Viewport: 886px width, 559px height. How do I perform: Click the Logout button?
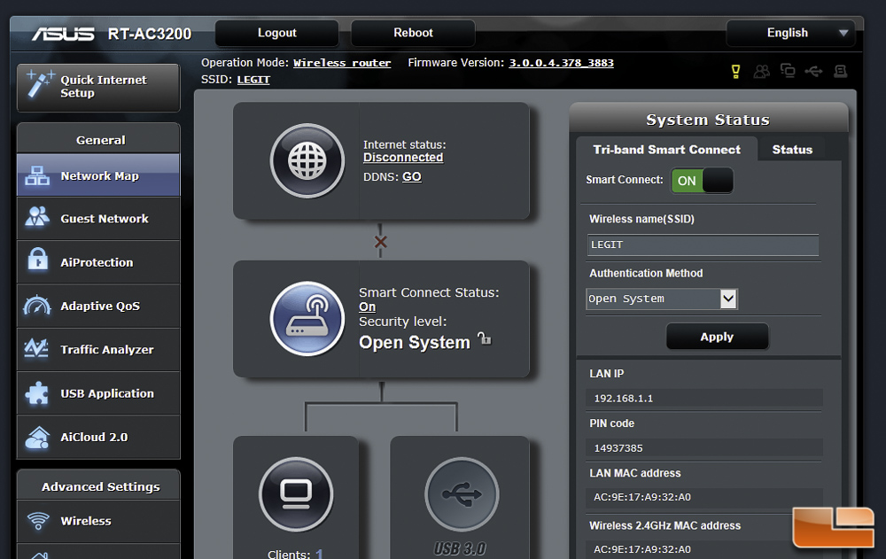pyautogui.click(x=276, y=33)
